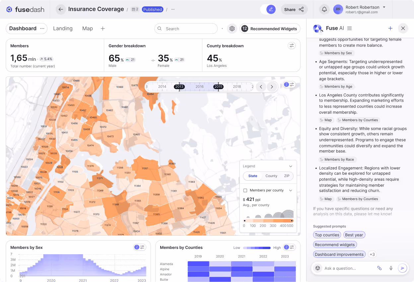
Task: Click the Top counties suggested prompt
Action: [327, 235]
